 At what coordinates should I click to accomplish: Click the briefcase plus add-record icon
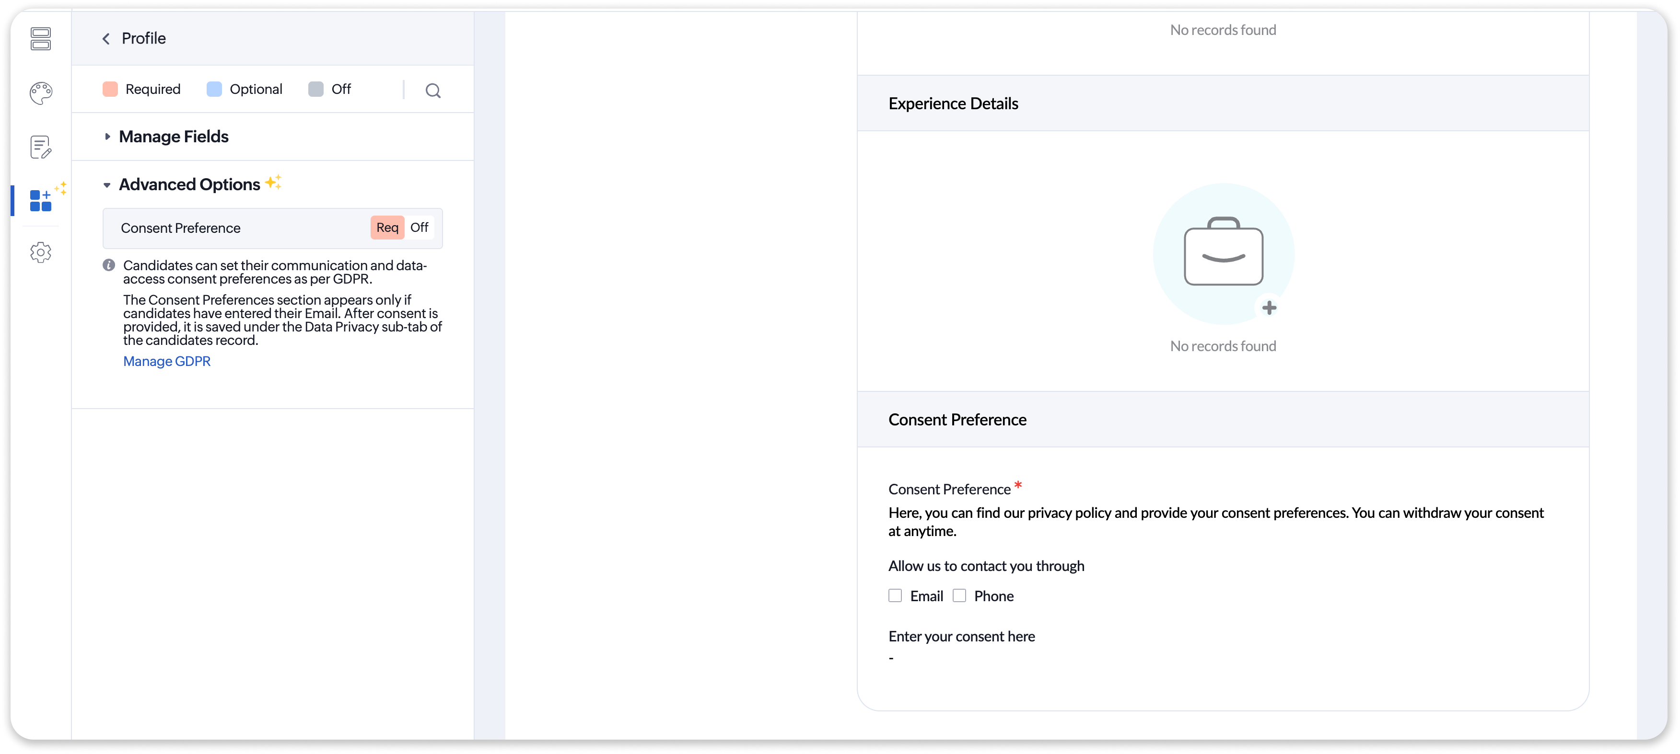pos(1269,308)
